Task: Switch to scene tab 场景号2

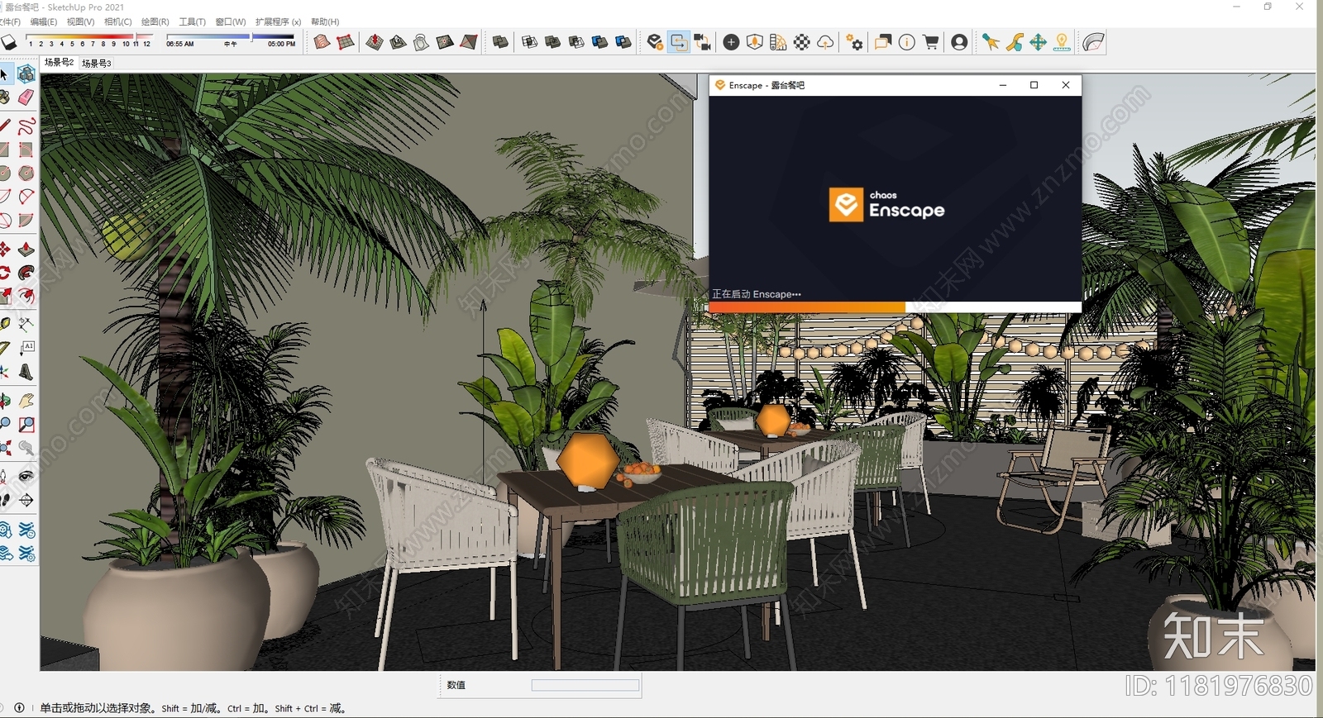Action: [60, 62]
